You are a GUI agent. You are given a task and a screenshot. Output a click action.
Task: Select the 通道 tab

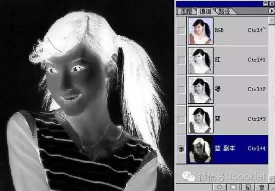(206, 11)
